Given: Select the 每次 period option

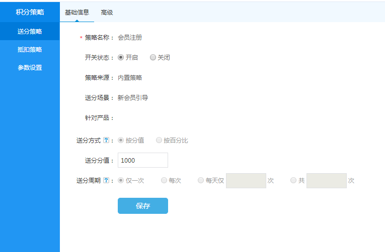Looking at the screenshot, I should (164, 181).
